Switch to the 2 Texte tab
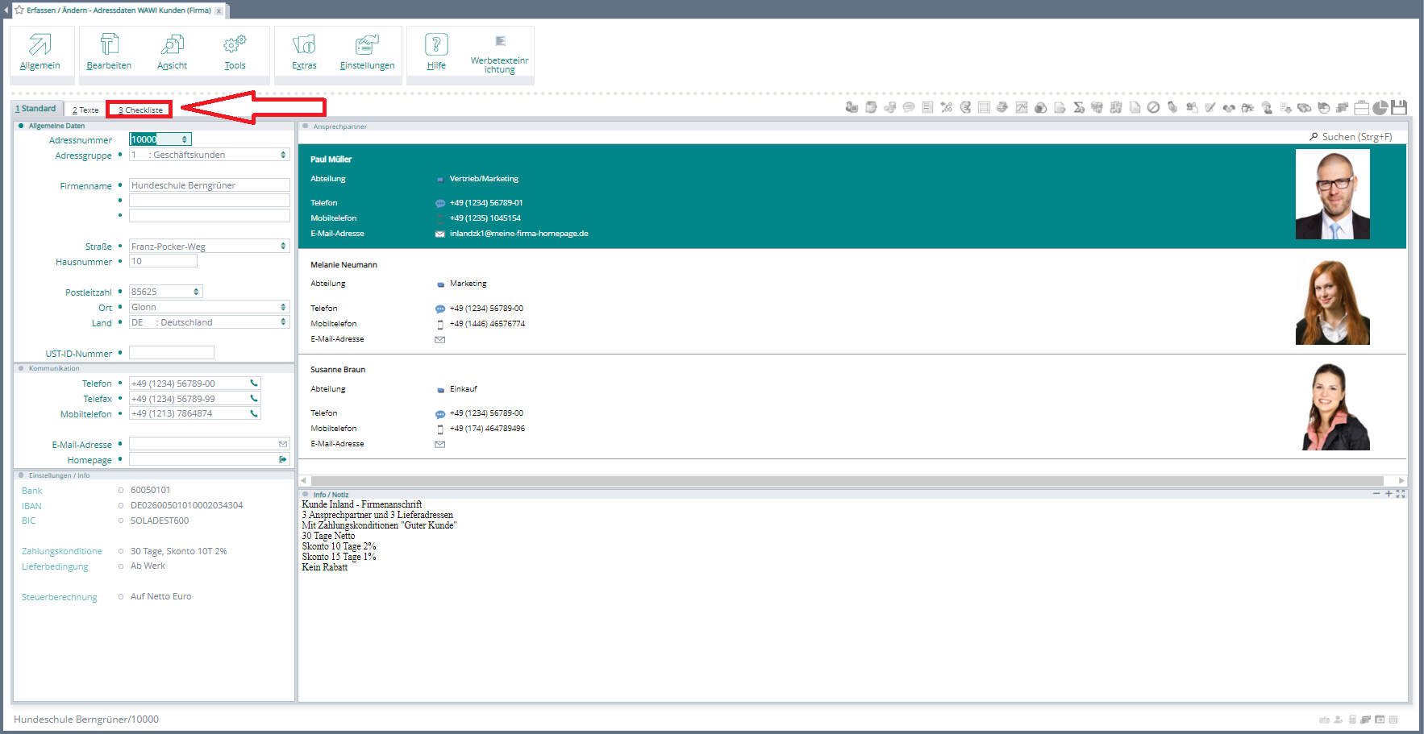Viewport: 1424px width, 734px height. 85,110
